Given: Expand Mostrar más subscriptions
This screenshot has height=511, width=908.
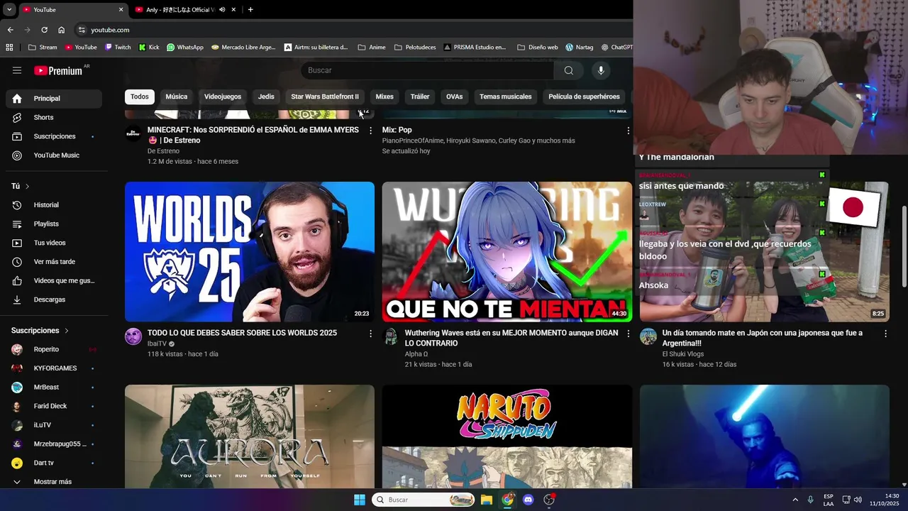Looking at the screenshot, I should pos(54,482).
